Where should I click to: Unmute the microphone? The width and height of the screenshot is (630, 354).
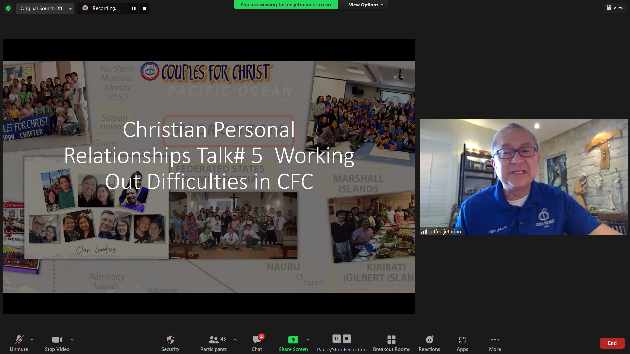(19, 343)
